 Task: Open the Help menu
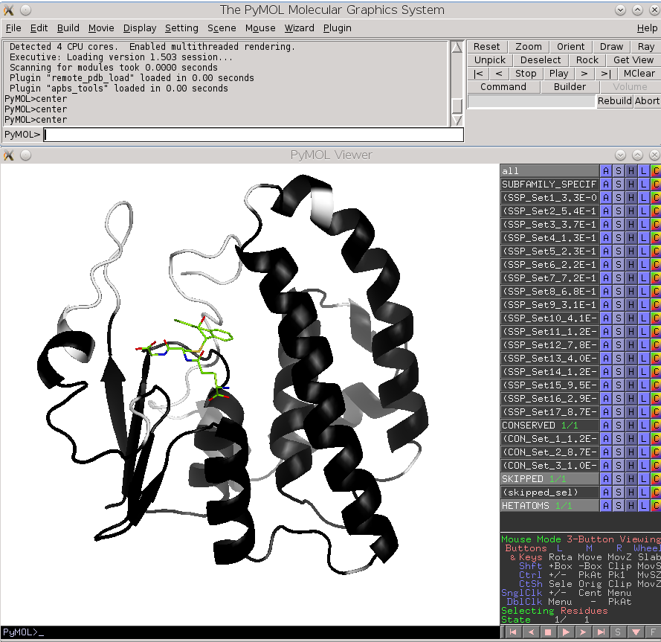pos(647,28)
